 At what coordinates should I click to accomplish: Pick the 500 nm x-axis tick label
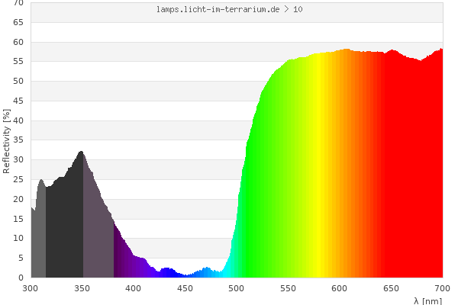[237, 287]
